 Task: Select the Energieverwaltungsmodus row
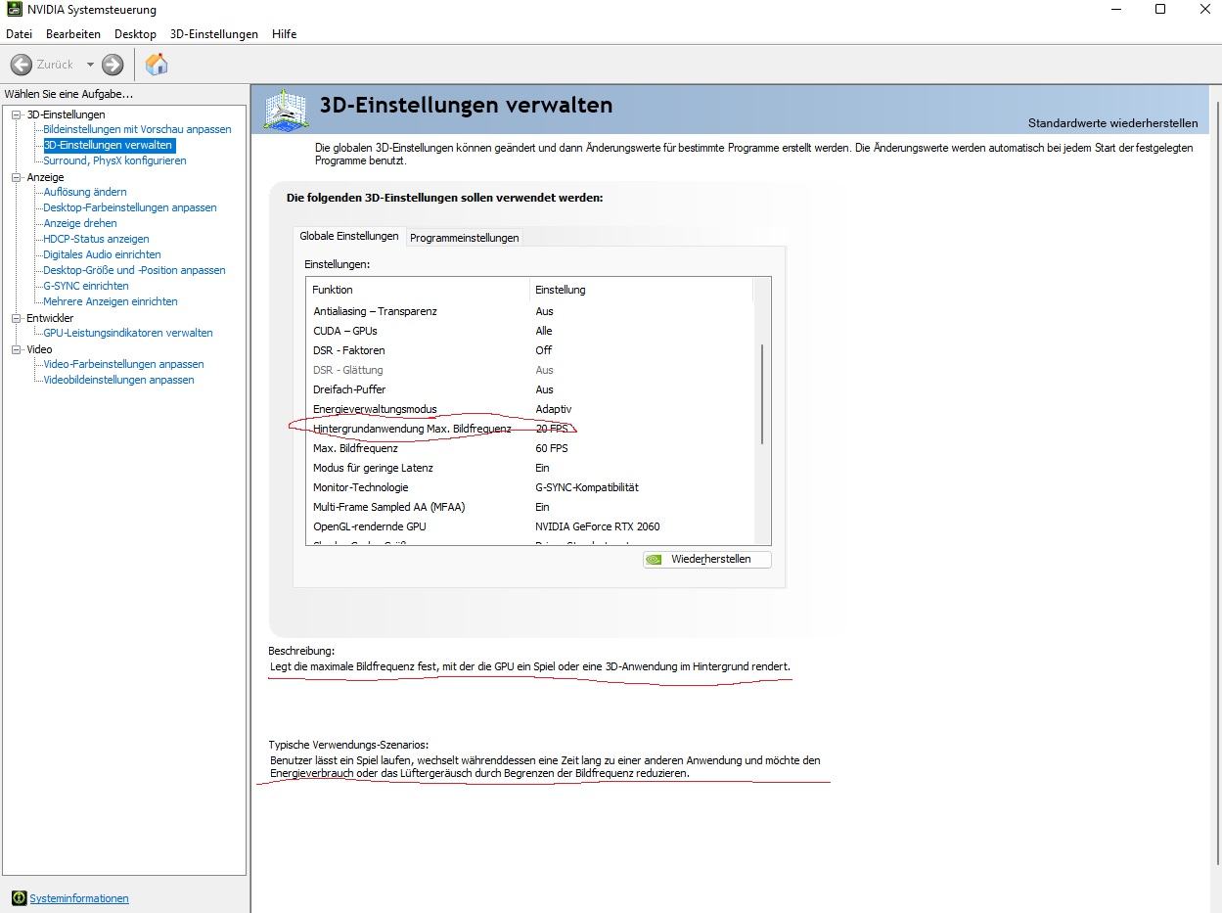coord(529,409)
